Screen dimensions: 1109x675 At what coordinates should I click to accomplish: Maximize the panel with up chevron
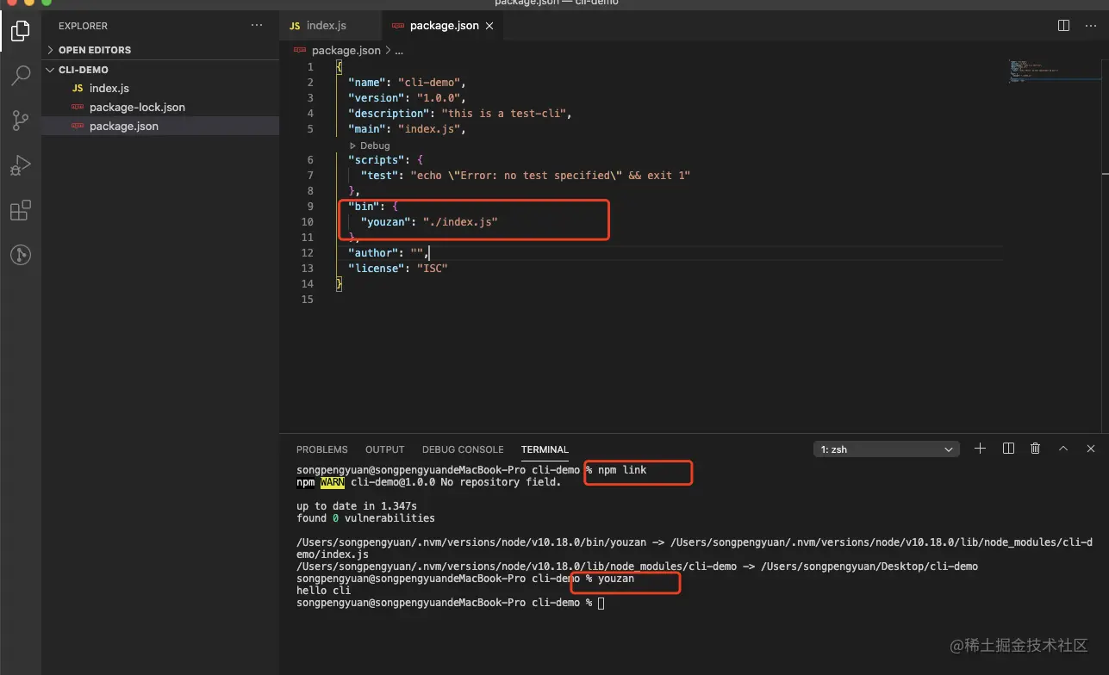tap(1063, 449)
